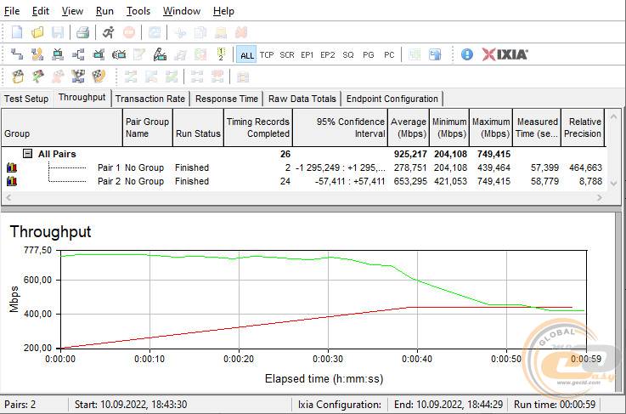Click the 653,295 average value

[410, 181]
